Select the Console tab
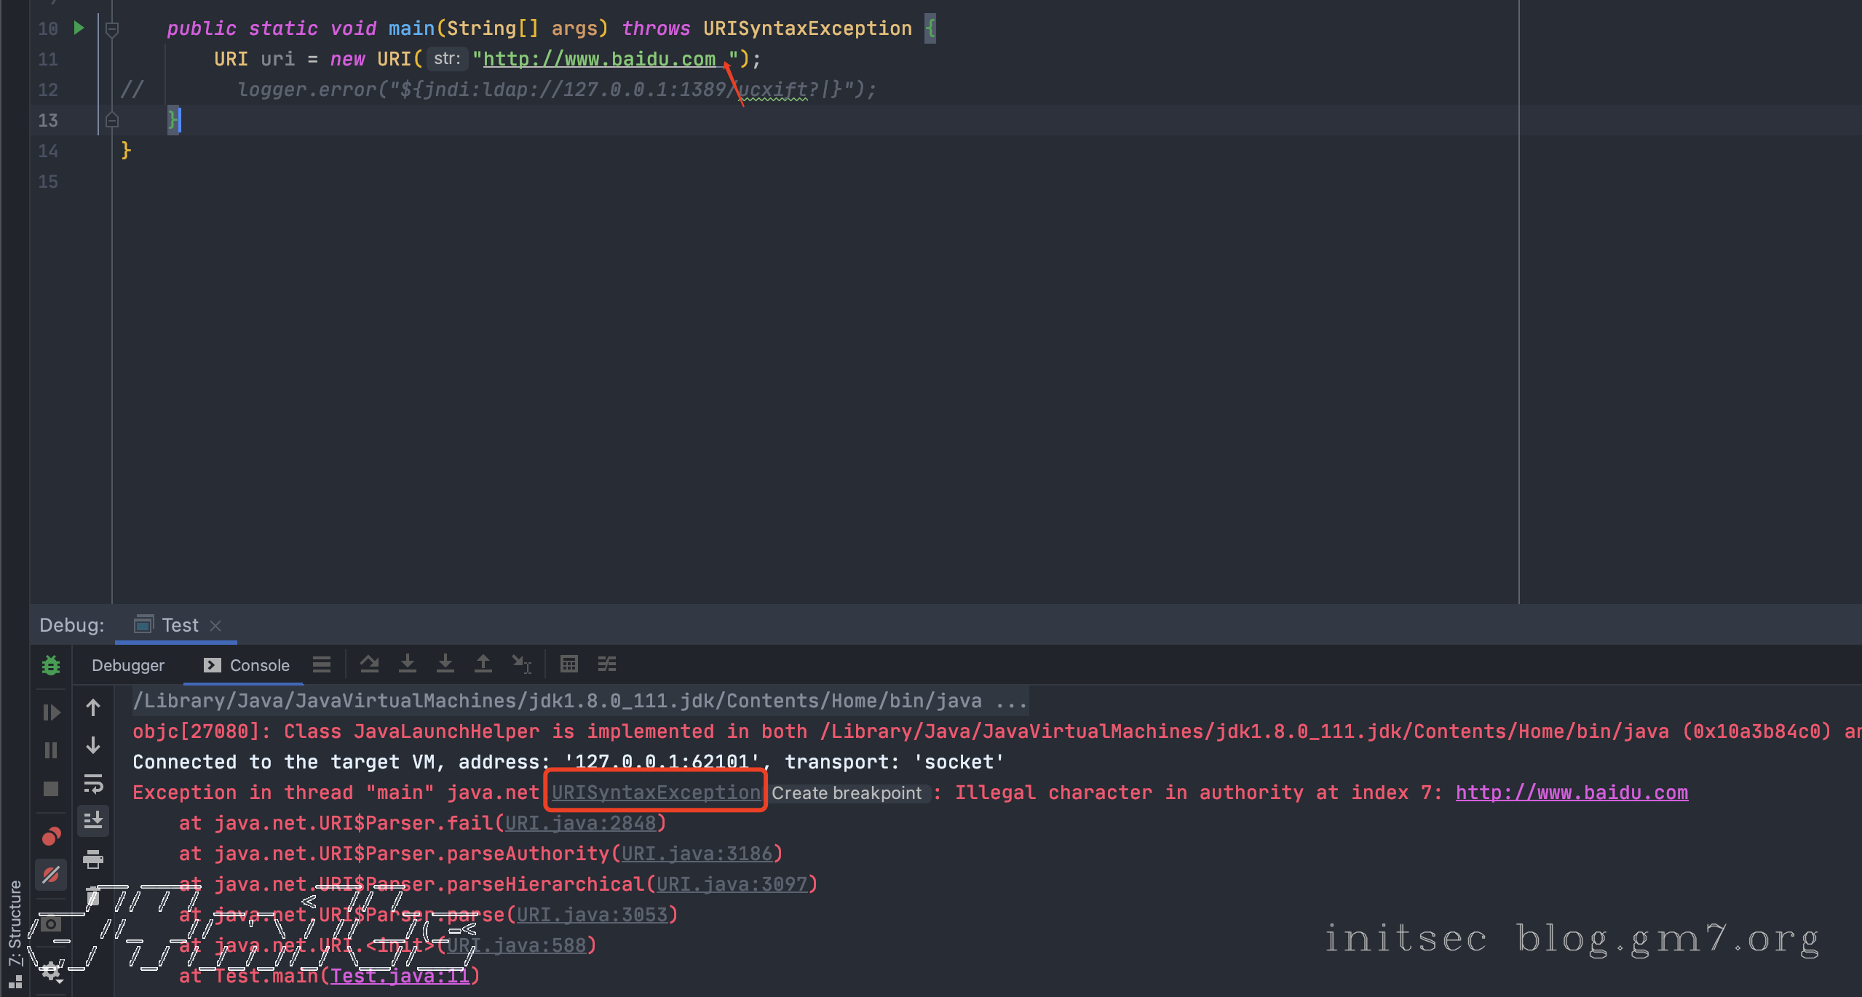1862x997 pixels. point(247,665)
